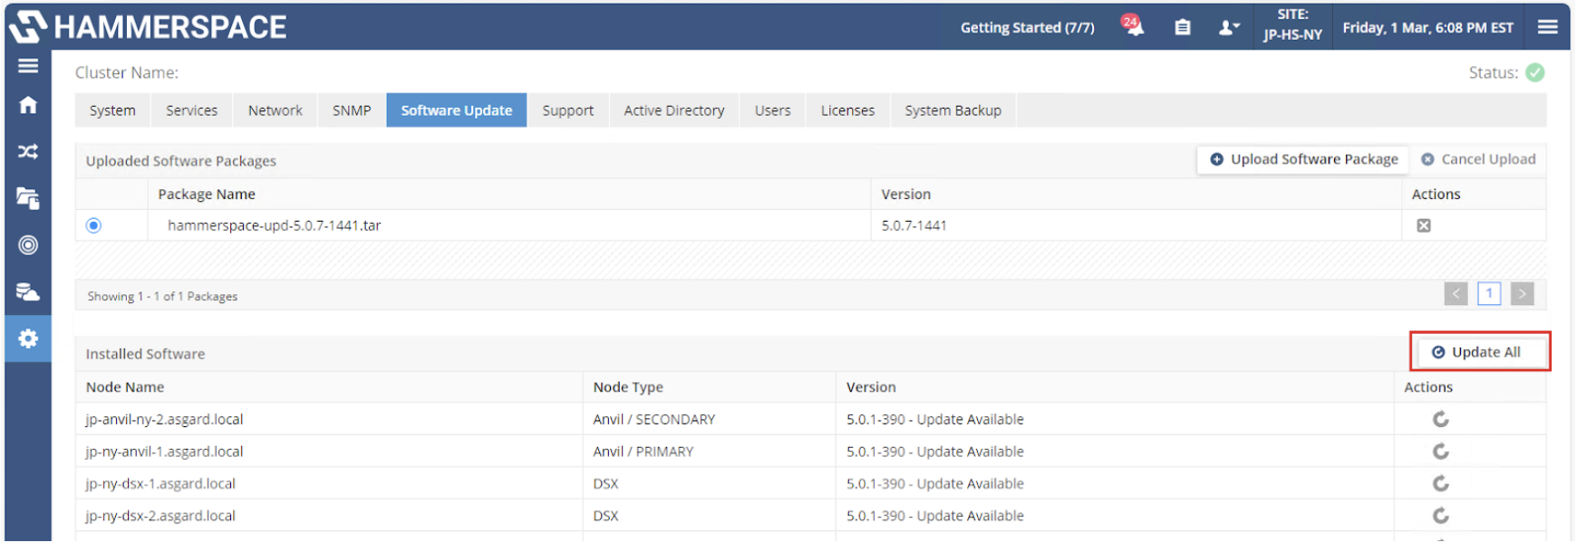Switch to the SNMP tab
The height and width of the screenshot is (552, 1577).
click(352, 110)
